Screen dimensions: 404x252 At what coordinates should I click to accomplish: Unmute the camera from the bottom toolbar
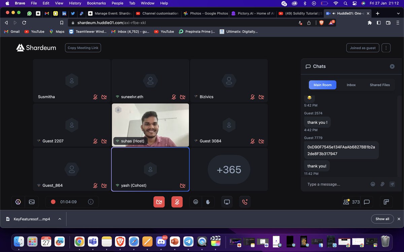[x=159, y=202]
